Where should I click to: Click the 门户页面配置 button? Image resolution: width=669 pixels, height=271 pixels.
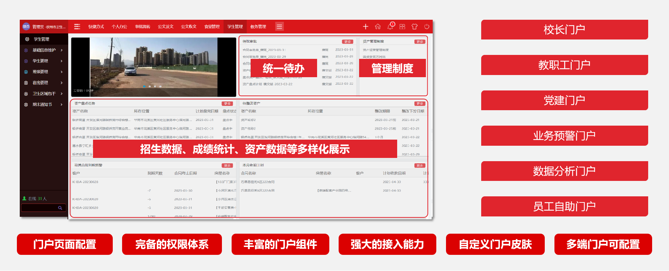(x=65, y=244)
